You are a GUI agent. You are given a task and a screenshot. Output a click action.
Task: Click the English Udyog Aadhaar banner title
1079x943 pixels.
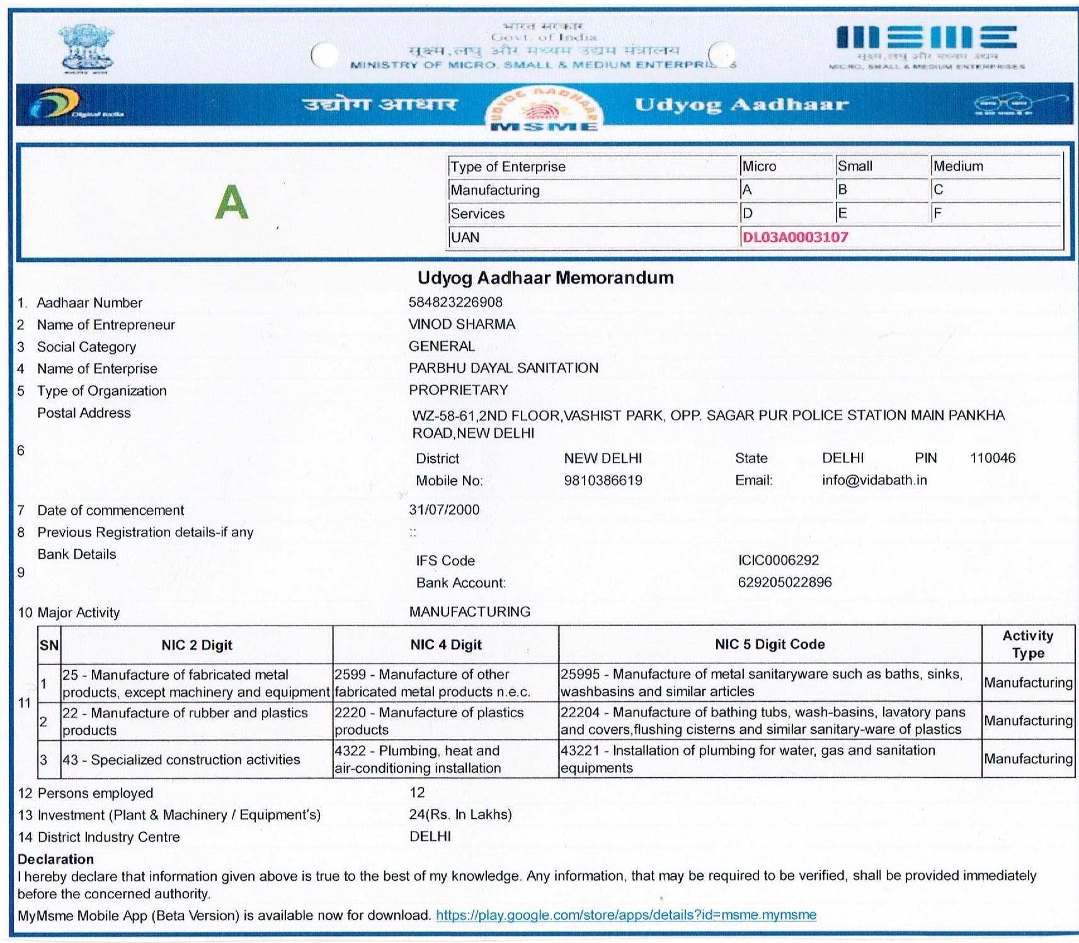pos(741,105)
